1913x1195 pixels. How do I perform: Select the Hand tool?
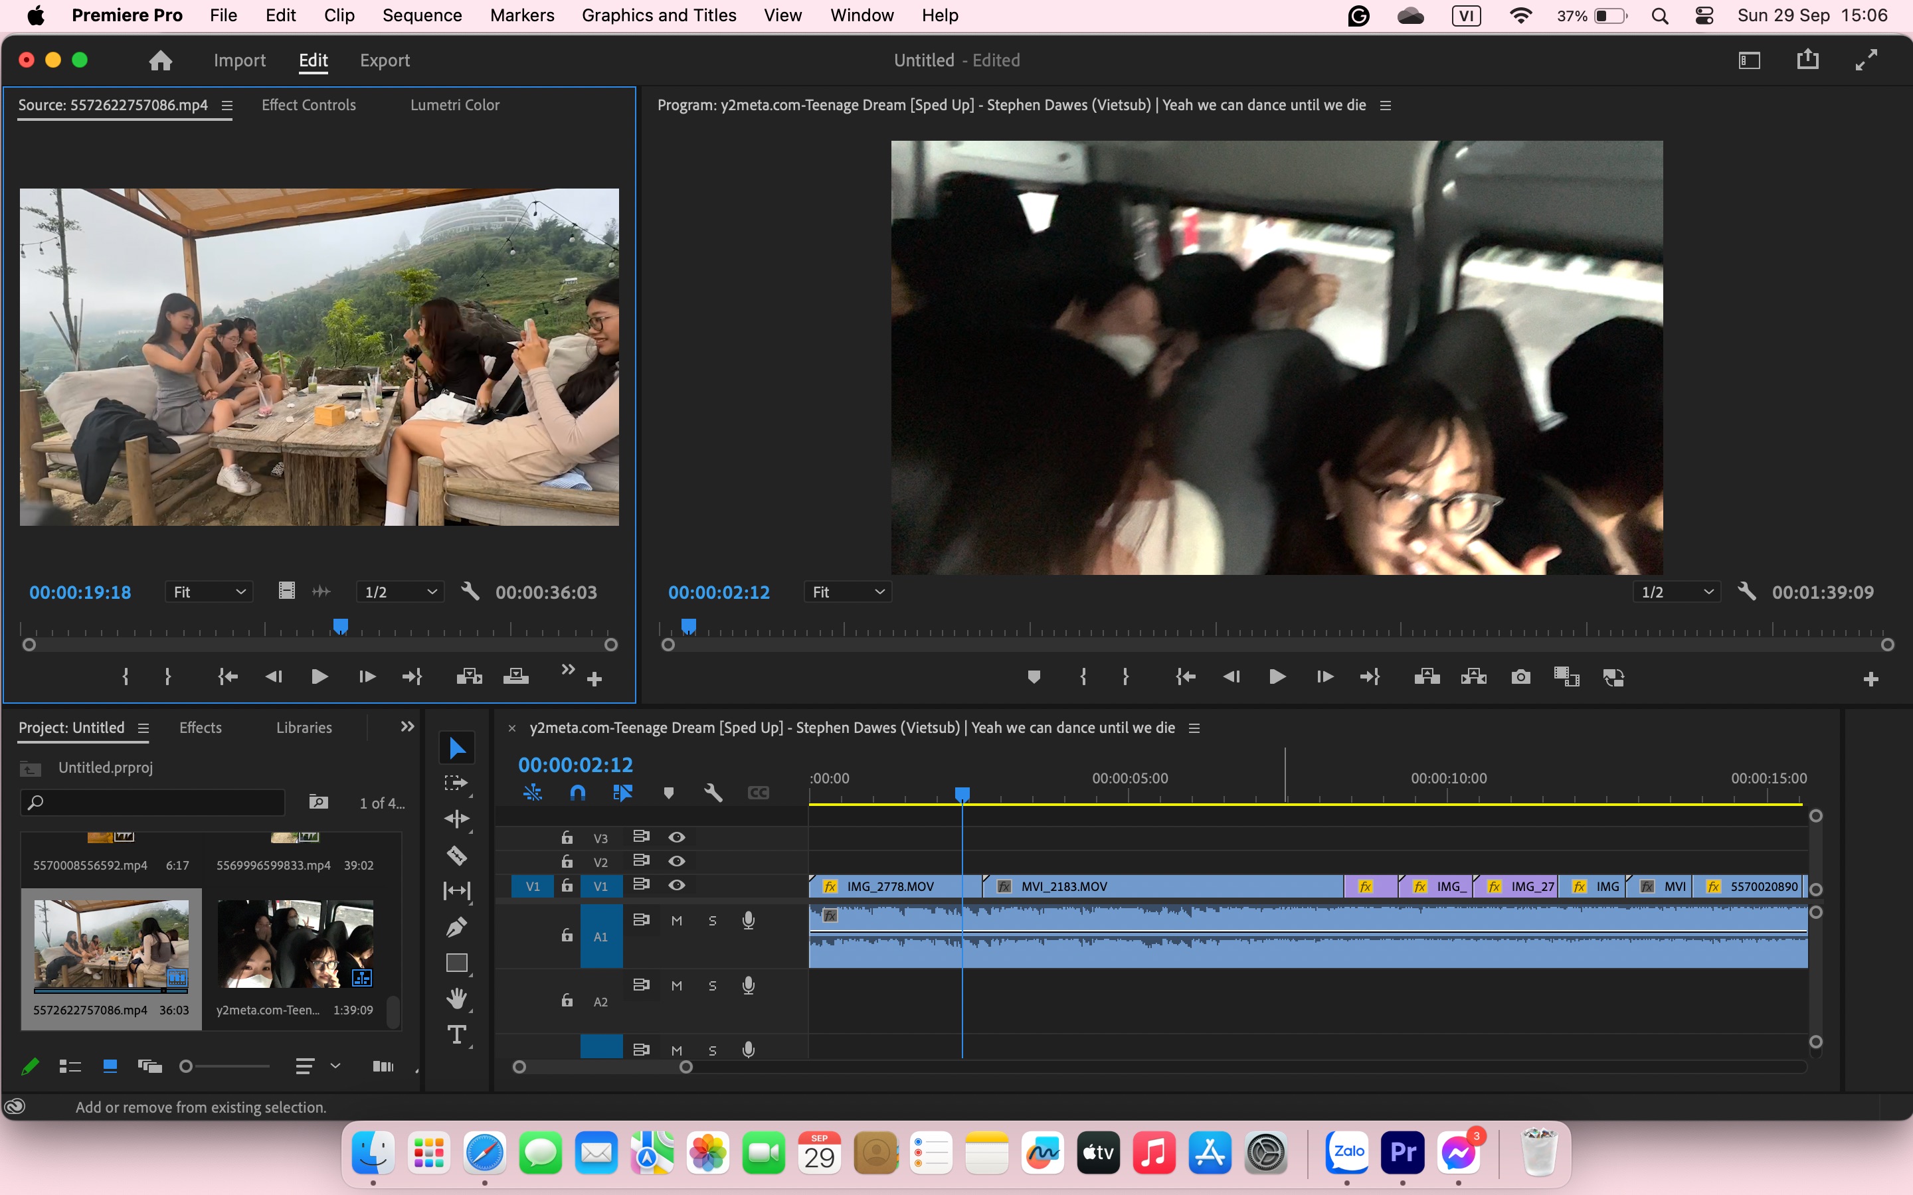[457, 999]
